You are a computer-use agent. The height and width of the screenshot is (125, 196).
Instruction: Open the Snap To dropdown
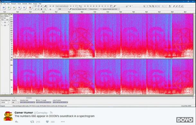pyautogui.click(x=15, y=103)
